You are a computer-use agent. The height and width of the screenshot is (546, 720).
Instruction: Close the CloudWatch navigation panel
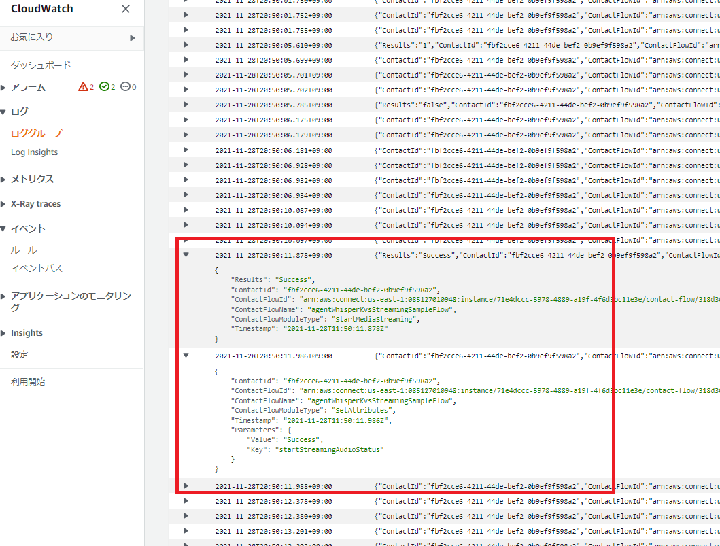click(125, 9)
